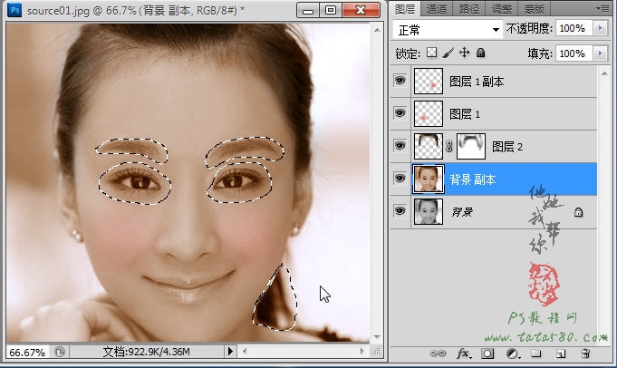Image resolution: width=617 pixels, height=368 pixels.
Task: Select 图层 1 副本 layer thumbnail
Action: [429, 81]
